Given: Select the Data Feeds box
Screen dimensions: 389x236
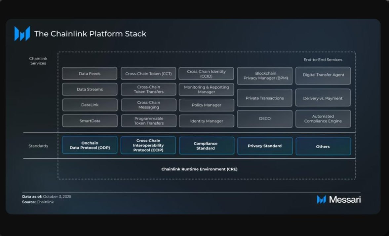Looking at the screenshot, I should click(x=90, y=74).
